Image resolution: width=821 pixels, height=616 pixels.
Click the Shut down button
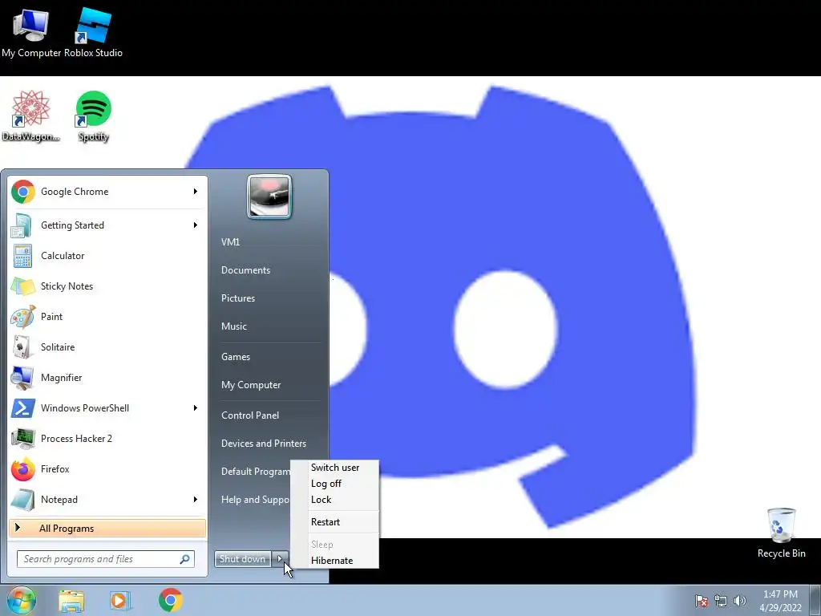point(243,559)
